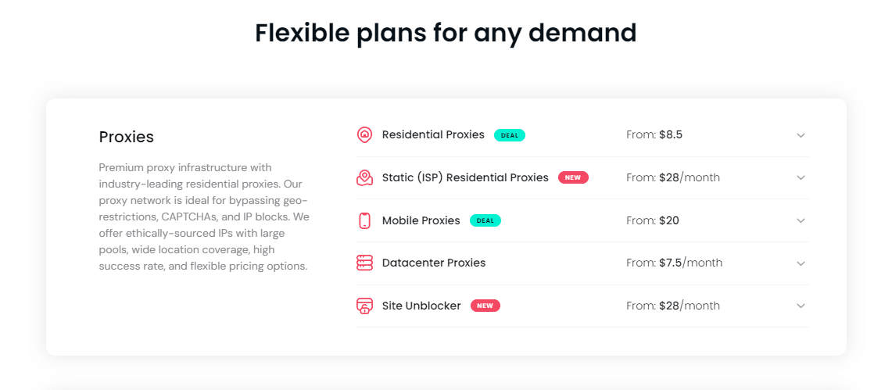Expand the Residential Proxies chevron
The image size is (892, 390).
point(801,135)
